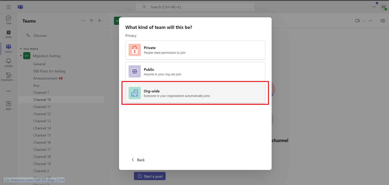
Task: Open more options for Teams list
Action: click(x=83, y=21)
